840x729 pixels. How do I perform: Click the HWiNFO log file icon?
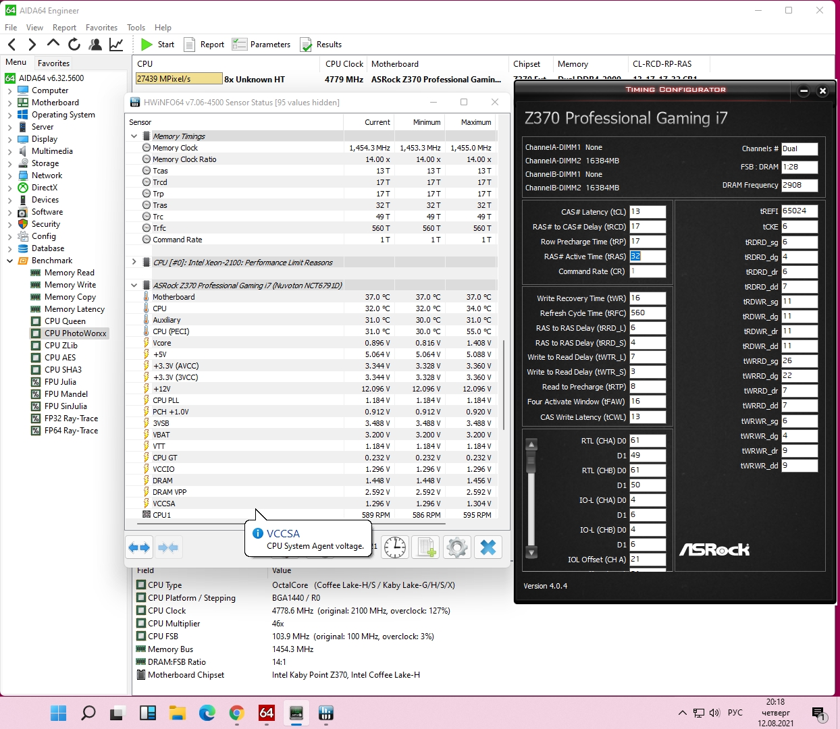(x=425, y=547)
